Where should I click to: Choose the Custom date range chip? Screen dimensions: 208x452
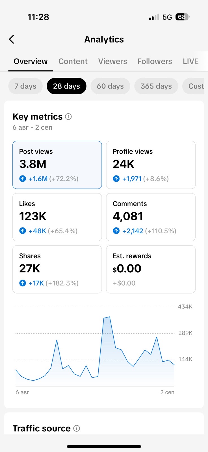coord(196,86)
